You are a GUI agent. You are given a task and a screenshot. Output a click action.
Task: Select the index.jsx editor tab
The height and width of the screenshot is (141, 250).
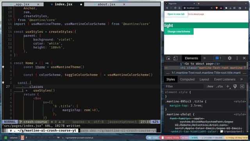tap(64, 4)
